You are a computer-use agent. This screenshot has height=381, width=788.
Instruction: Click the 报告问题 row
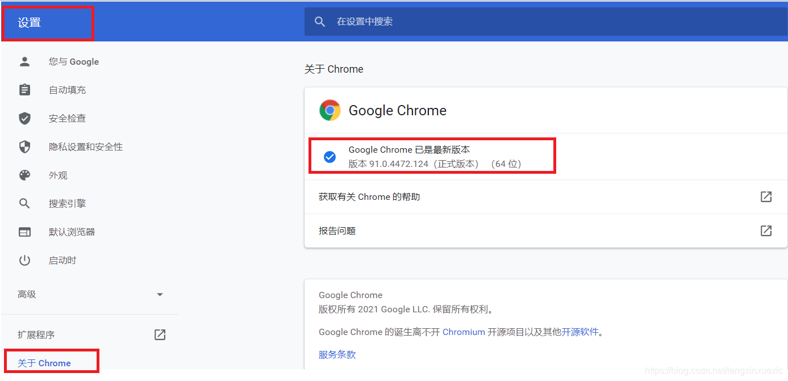point(545,231)
